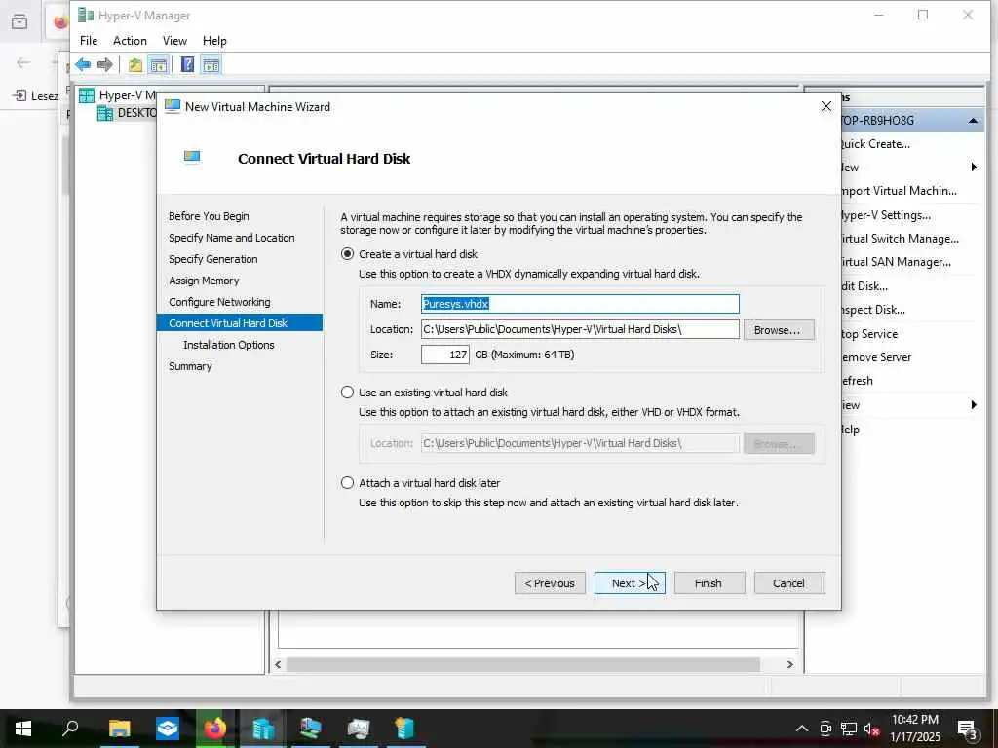Click the muted volume tray icon
998x748 pixels.
coord(872,729)
